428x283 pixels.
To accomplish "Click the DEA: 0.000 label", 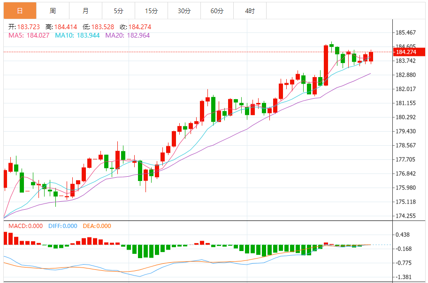I will [x=97, y=226].
